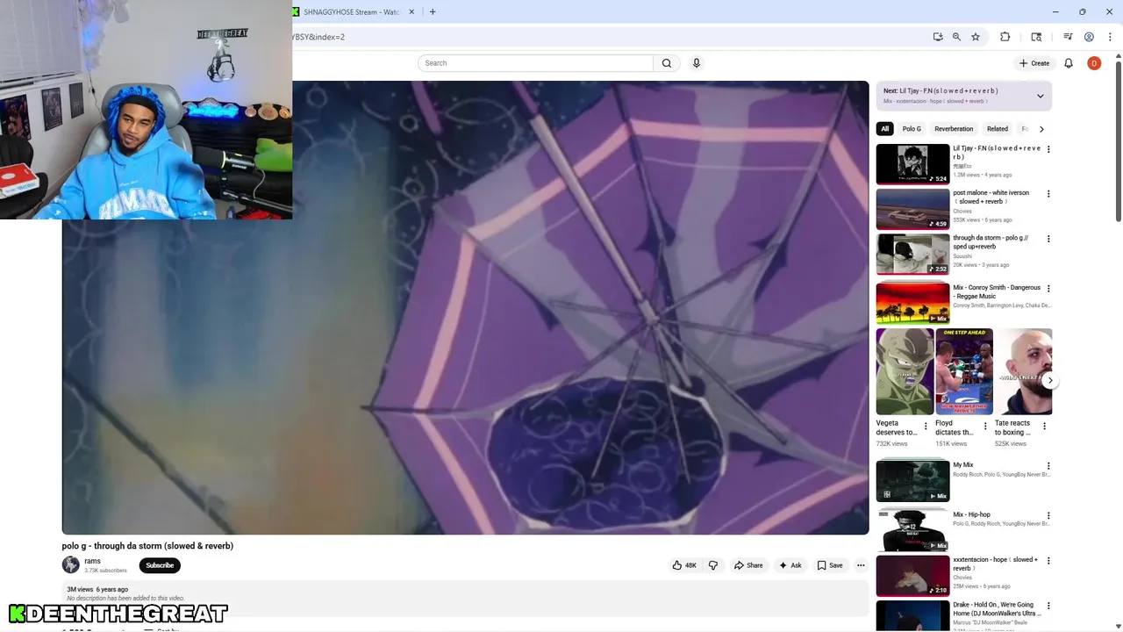Open the Chrome three-dot menu
The image size is (1123, 632).
tap(1111, 37)
